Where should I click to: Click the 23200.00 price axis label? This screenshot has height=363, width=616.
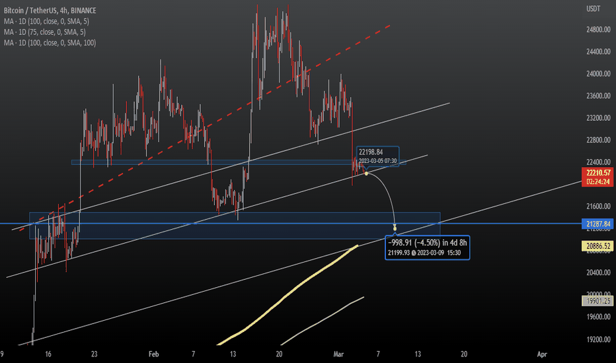pos(598,117)
